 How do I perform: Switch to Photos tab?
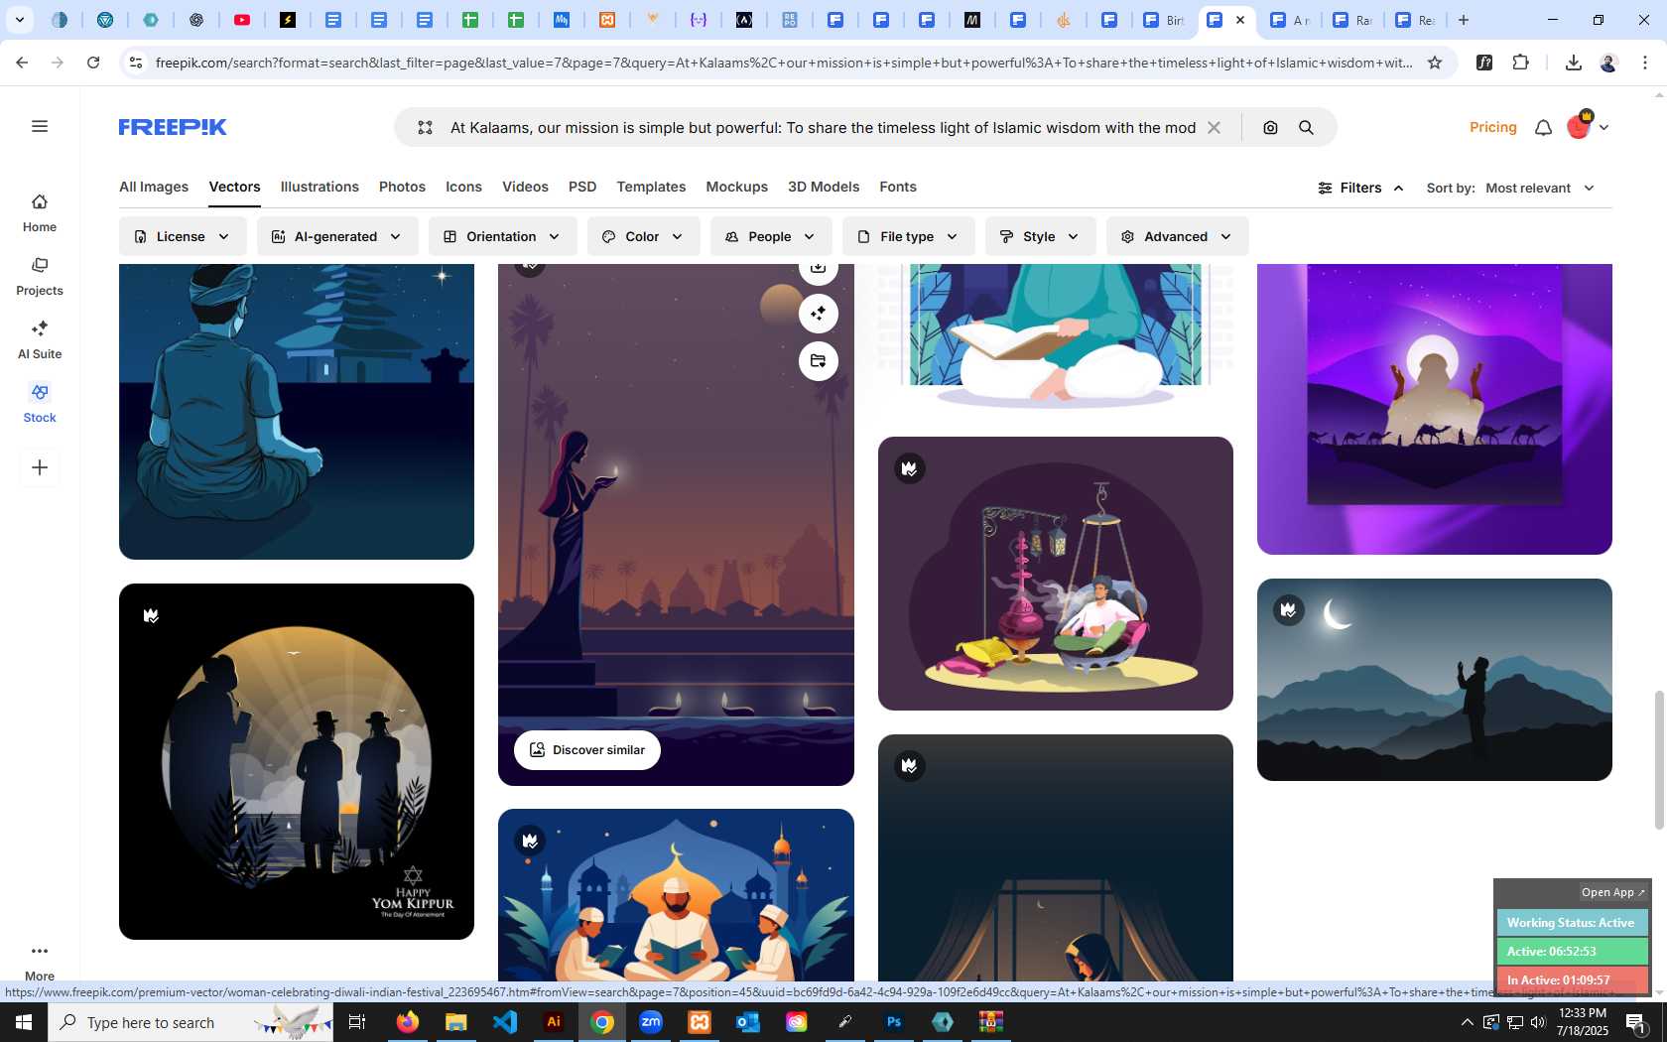click(402, 187)
